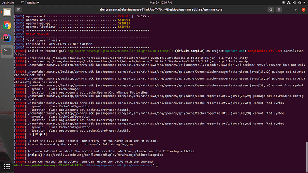
Task: Click the SKIPPED status on the openmrs-webapp line
Action: click(x=124, y=23)
